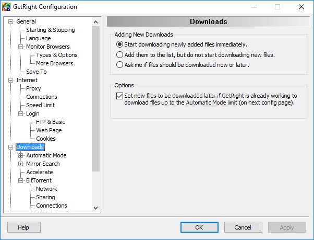
Task: Select Mirror Search in the tree
Action: [43, 164]
